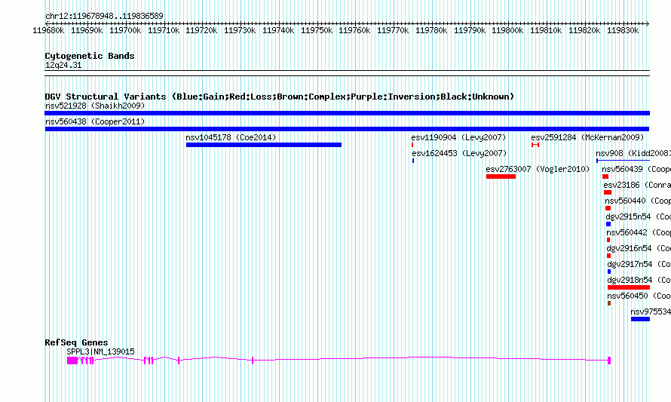
Task: Click the 119680k ruler tick label
Action: pyautogui.click(x=48, y=31)
